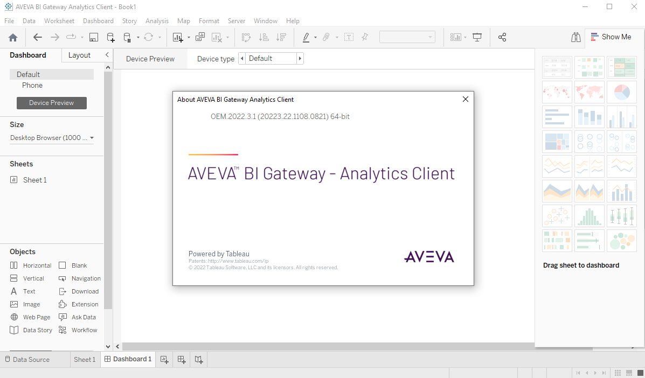
Task: Add the Ask Data object
Action: pyautogui.click(x=78, y=317)
